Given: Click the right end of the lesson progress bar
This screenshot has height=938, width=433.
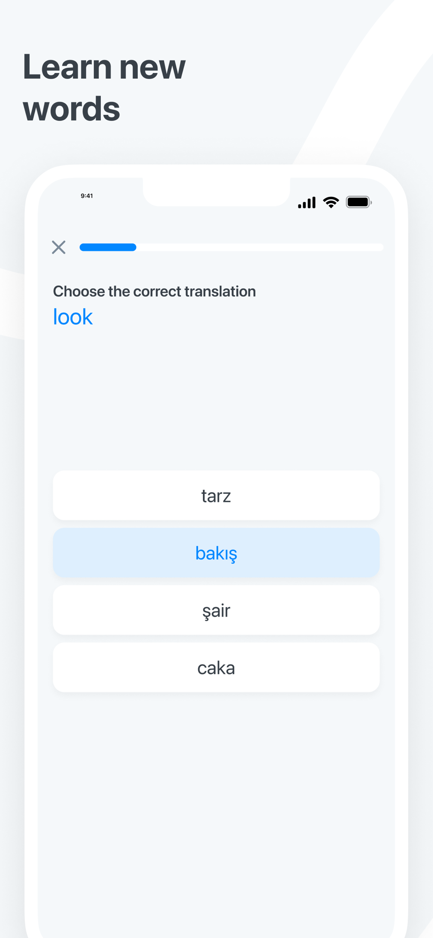Looking at the screenshot, I should coord(379,247).
